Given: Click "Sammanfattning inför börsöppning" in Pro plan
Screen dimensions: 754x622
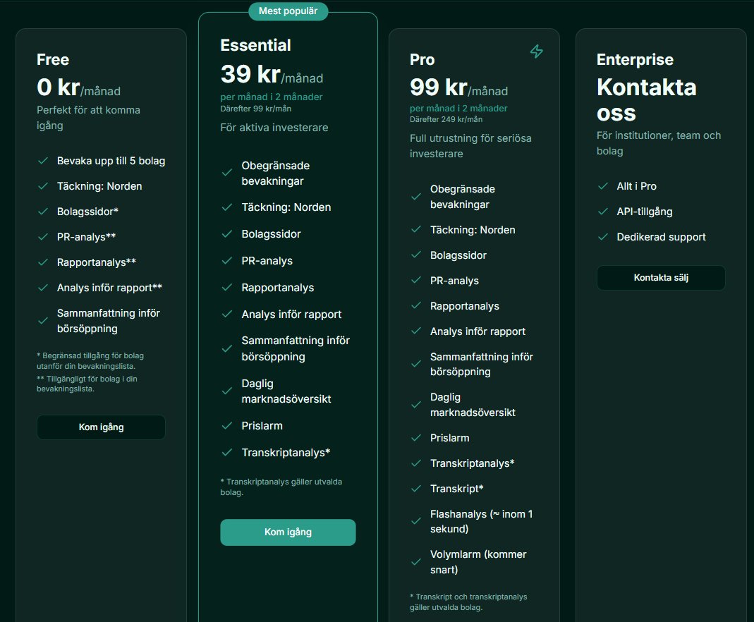Looking at the screenshot, I should [x=481, y=364].
